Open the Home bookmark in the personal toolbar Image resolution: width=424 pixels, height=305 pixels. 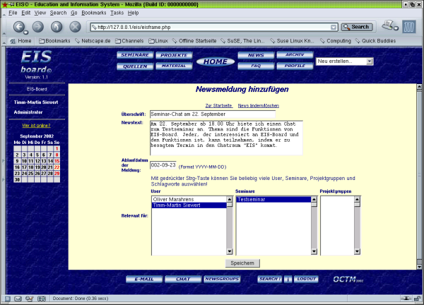20,41
